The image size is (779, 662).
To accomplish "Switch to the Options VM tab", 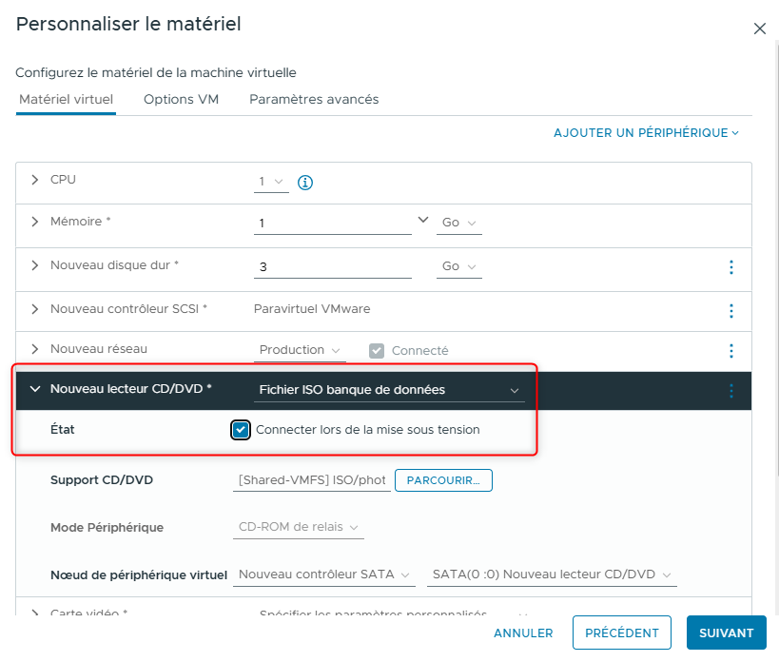I will [181, 100].
